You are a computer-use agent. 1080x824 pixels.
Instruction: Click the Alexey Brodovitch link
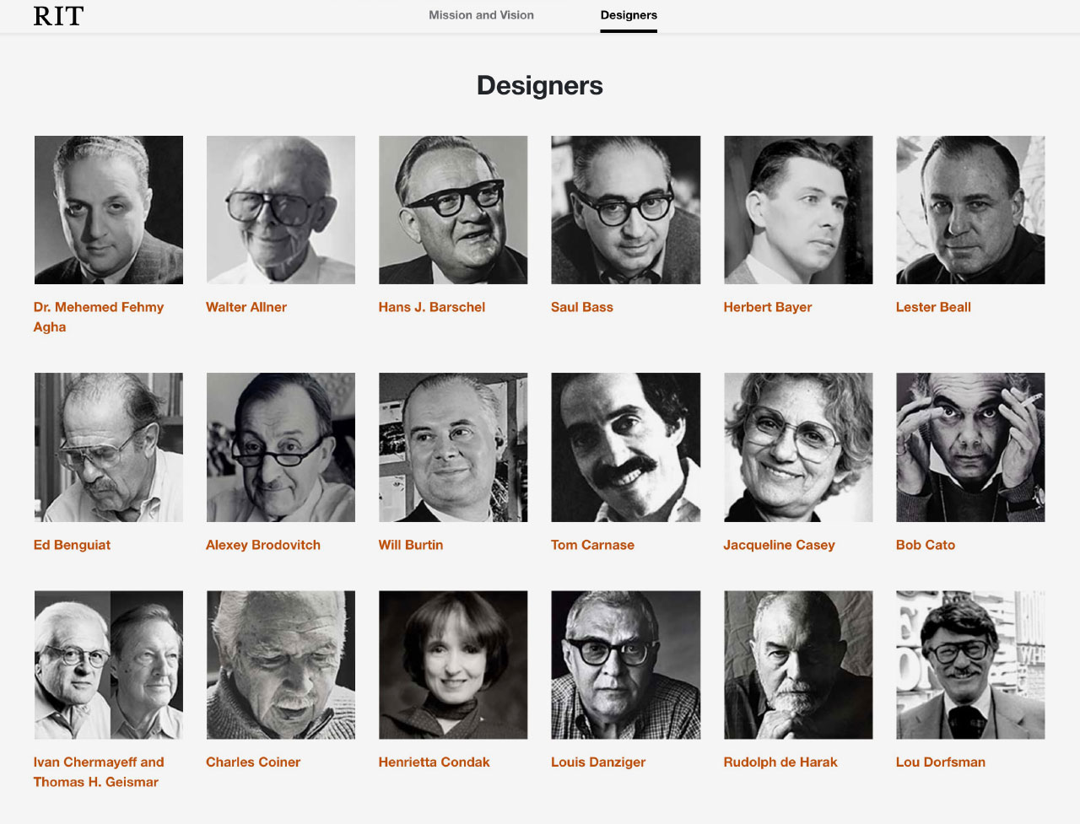(x=263, y=545)
